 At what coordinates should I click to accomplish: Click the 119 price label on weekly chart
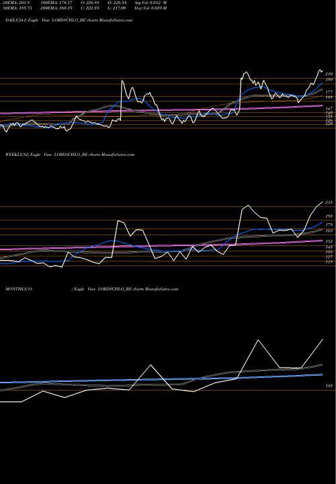(329, 262)
